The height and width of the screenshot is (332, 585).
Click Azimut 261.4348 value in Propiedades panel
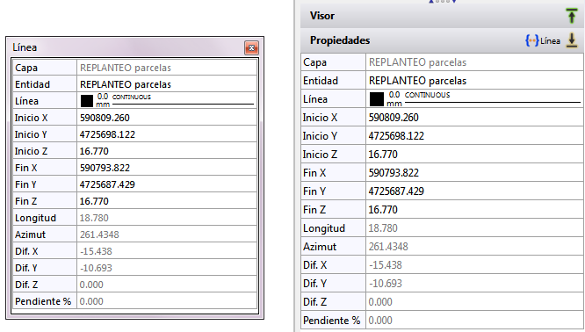[474, 247]
